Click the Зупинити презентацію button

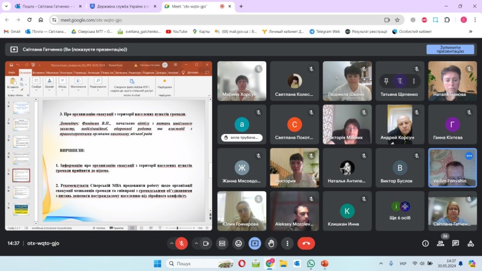(450, 49)
